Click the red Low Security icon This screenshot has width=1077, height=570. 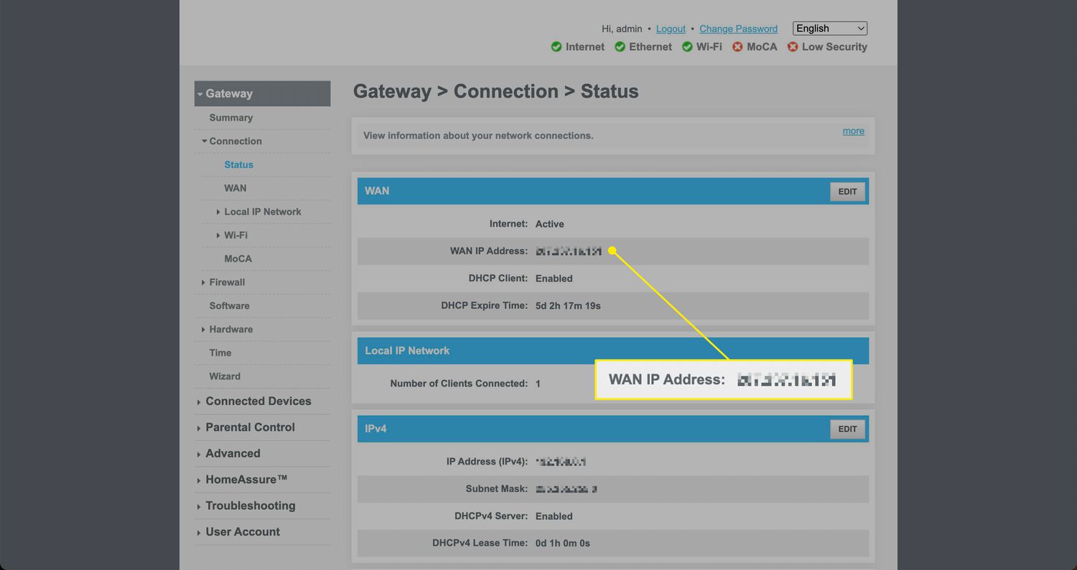pyautogui.click(x=793, y=47)
